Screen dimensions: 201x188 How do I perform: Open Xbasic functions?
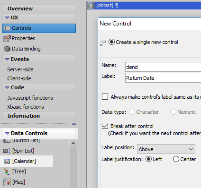[26, 107]
